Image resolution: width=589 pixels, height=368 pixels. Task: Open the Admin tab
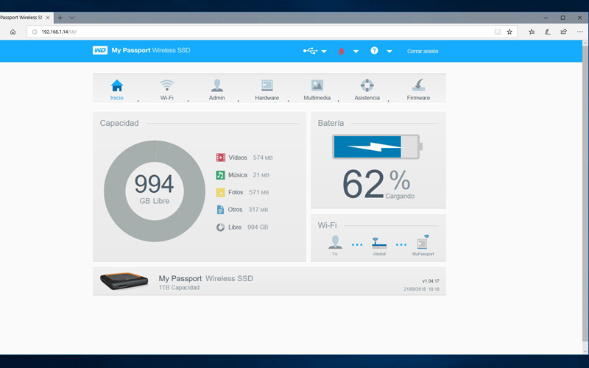(x=216, y=90)
